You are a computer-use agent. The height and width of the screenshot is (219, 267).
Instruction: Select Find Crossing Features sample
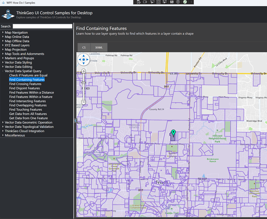tap(25, 84)
